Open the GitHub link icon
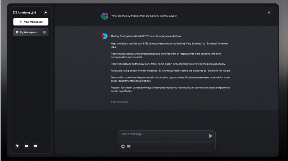Screen dimensions: 288x161 (17, 146)
